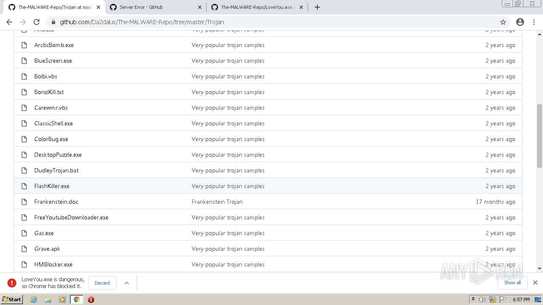543x305 pixels.
Task: Open the Gas.exe file link
Action: click(44, 233)
